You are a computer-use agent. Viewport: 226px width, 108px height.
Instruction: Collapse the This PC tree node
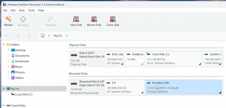click(3, 89)
